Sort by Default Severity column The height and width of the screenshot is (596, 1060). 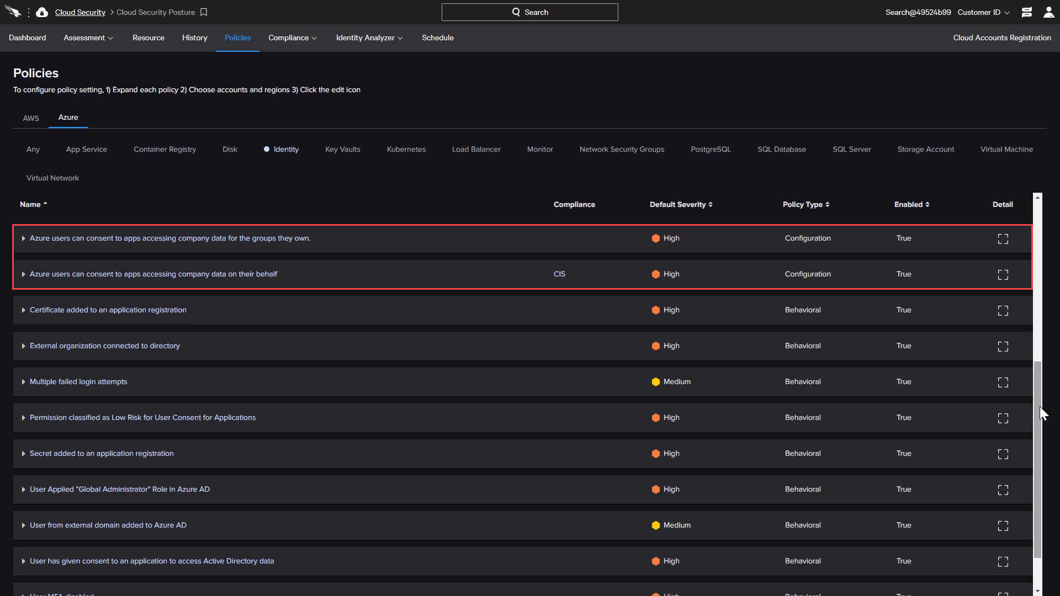681,204
